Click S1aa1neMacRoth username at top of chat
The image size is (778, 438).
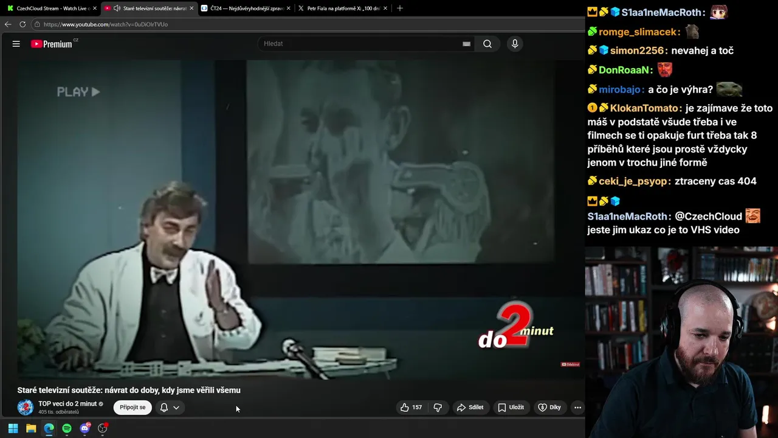663,12
